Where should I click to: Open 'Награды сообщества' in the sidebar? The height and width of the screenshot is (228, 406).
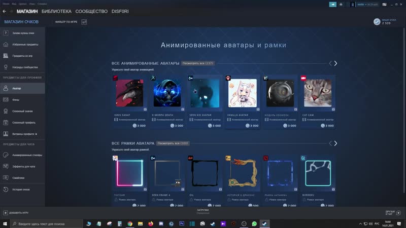22,67
